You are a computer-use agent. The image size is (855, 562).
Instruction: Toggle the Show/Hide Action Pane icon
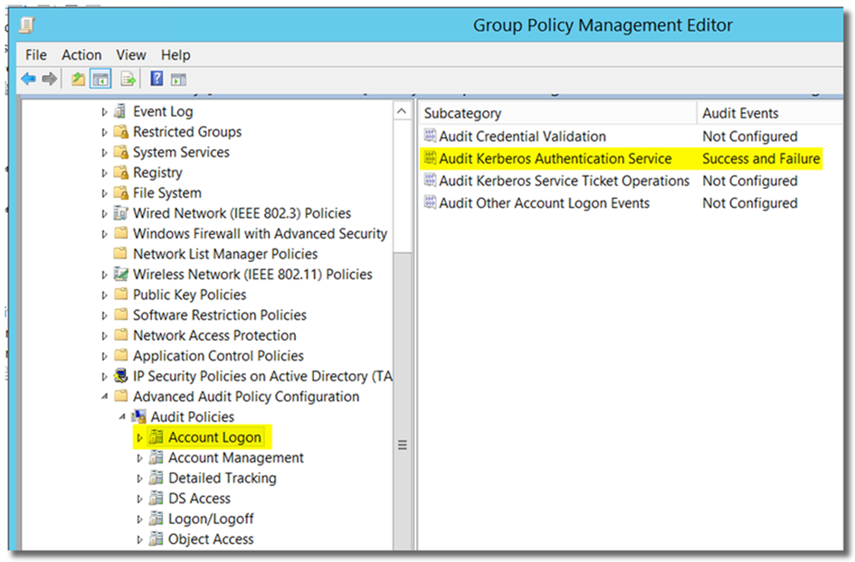178,80
